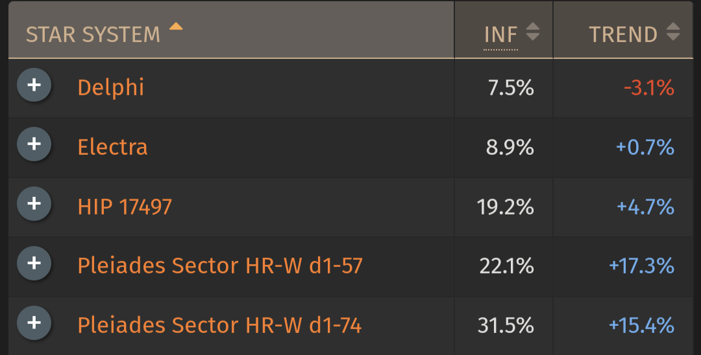Select the HIP 17497 +4.7% trend value
Viewport: 701px width, 355px height.
[x=646, y=207]
